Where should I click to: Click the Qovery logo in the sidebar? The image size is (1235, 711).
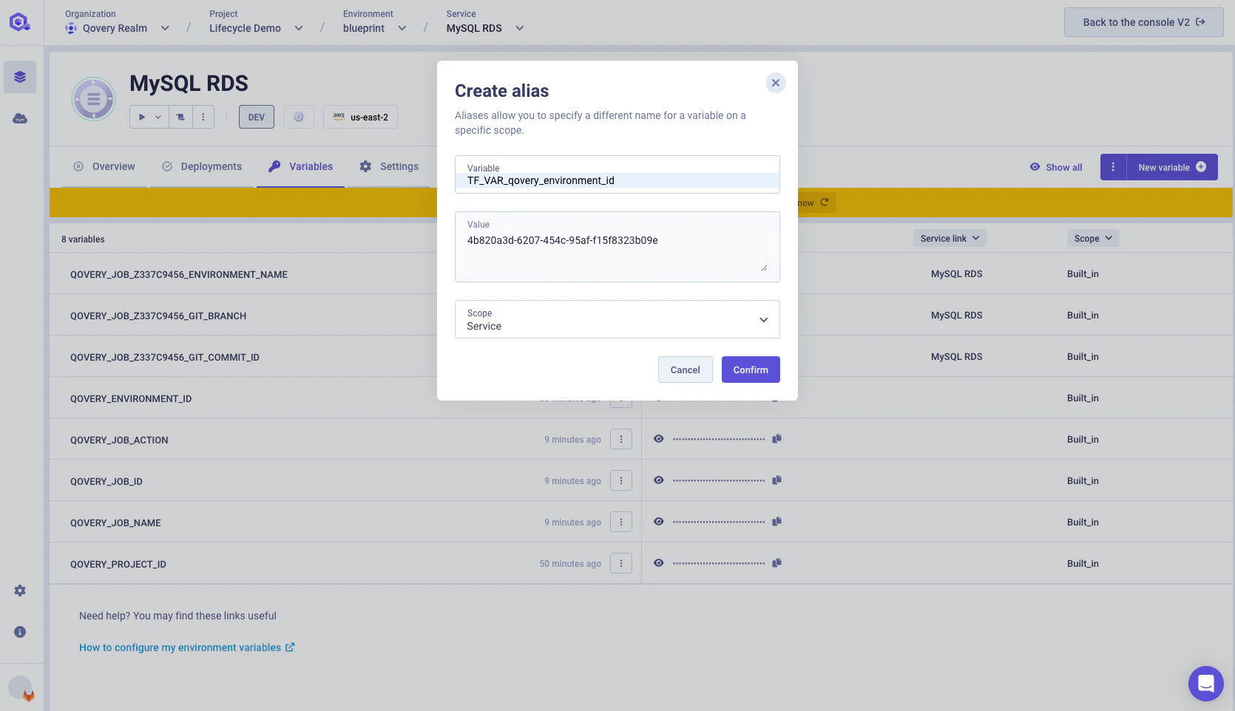(x=20, y=22)
